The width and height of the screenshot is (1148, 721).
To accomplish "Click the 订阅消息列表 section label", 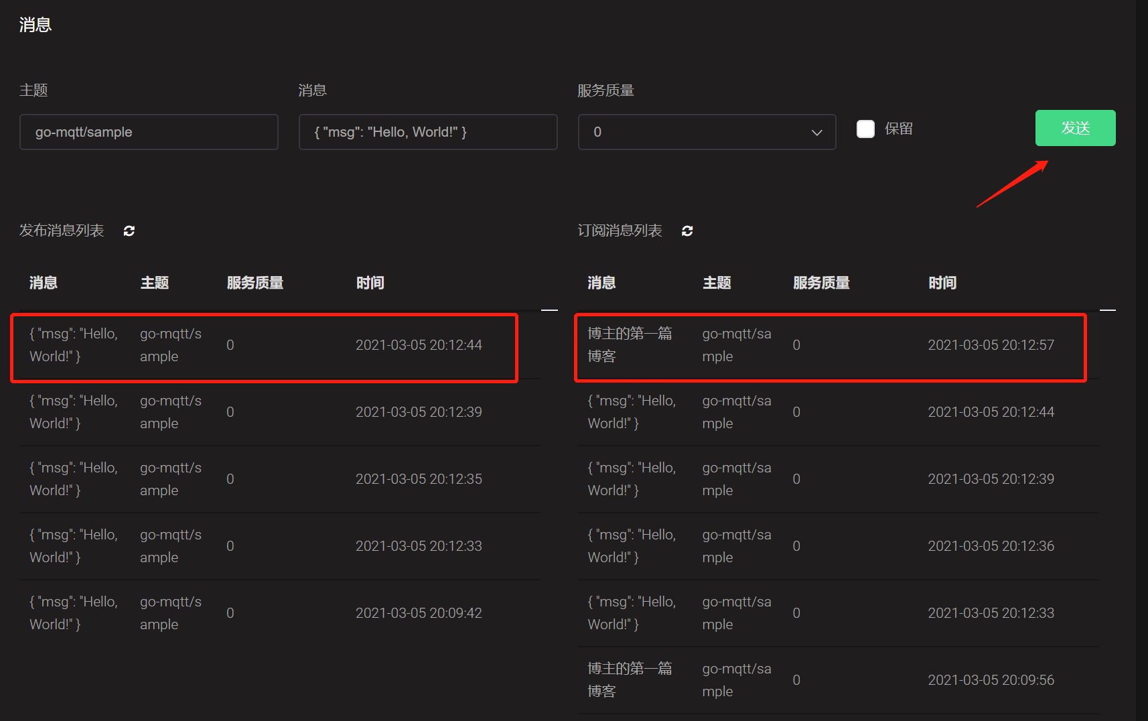I will [620, 231].
